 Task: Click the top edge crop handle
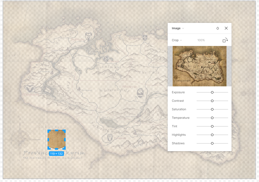coord(56,130)
